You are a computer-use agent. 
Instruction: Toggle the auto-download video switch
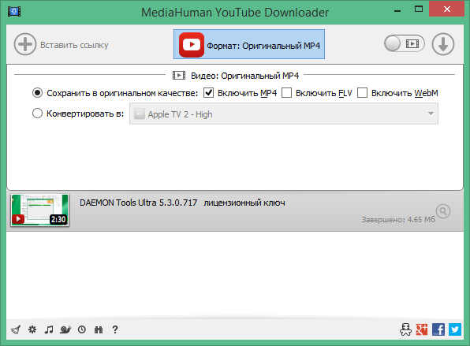(x=405, y=43)
